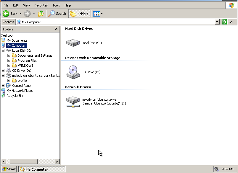Screen dimensions: 238x173
Task: Select melody on 'ubuntu server' in tree
Action: (x=36, y=76)
